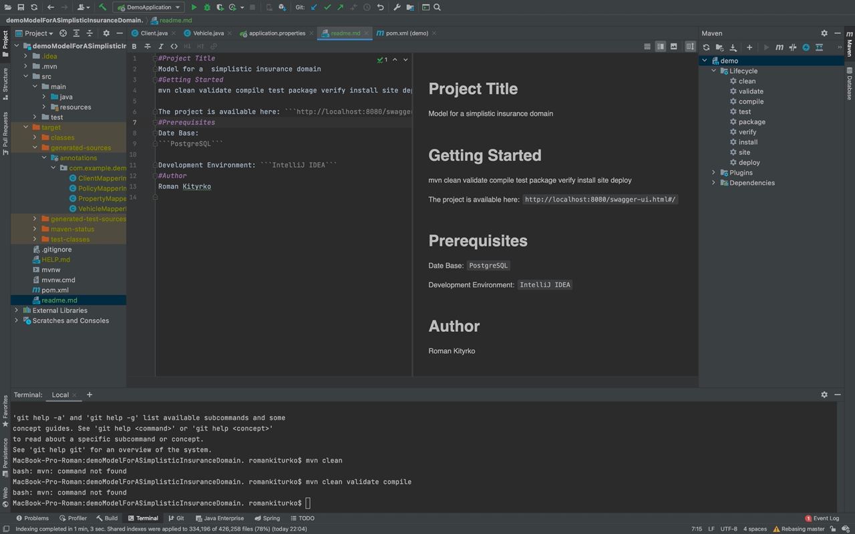Open the Database side tool window
The height and width of the screenshot is (534, 855).
849,83
